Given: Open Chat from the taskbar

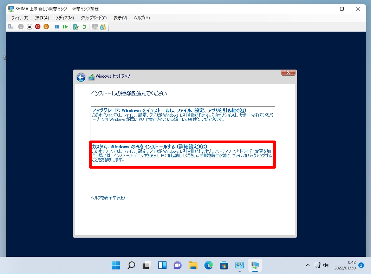Looking at the screenshot, I should tap(177, 265).
